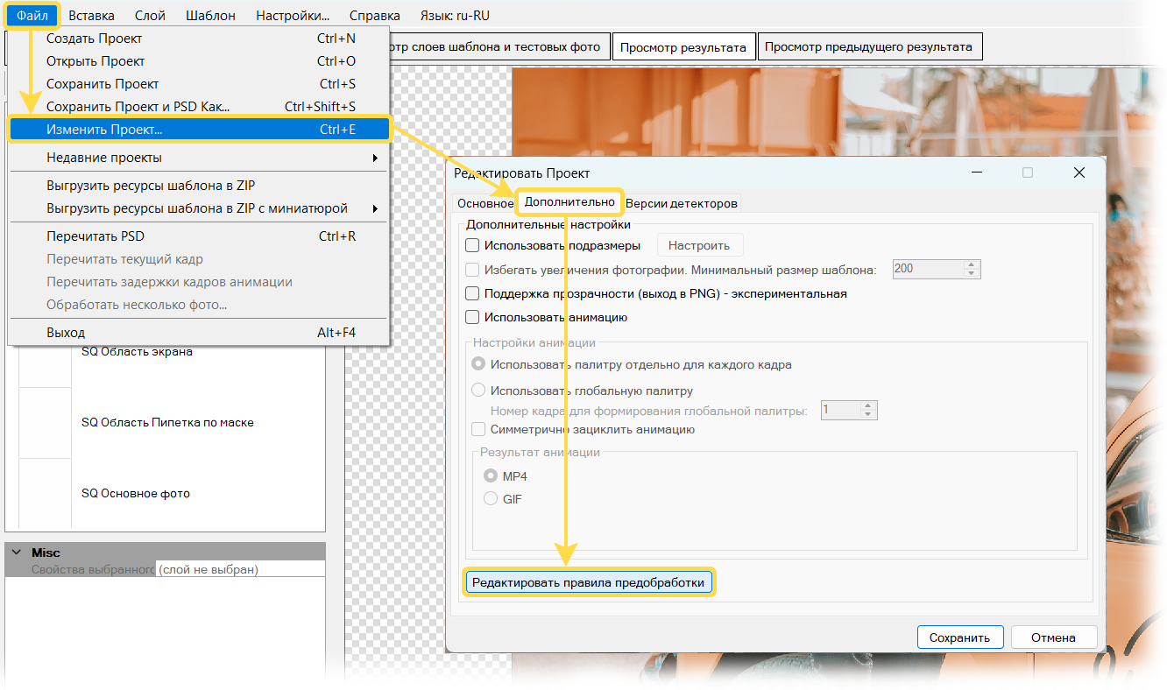Image resolution: width=1167 pixels, height=690 pixels.
Task: Select the SQ Основное фото layer
Action: pos(135,494)
